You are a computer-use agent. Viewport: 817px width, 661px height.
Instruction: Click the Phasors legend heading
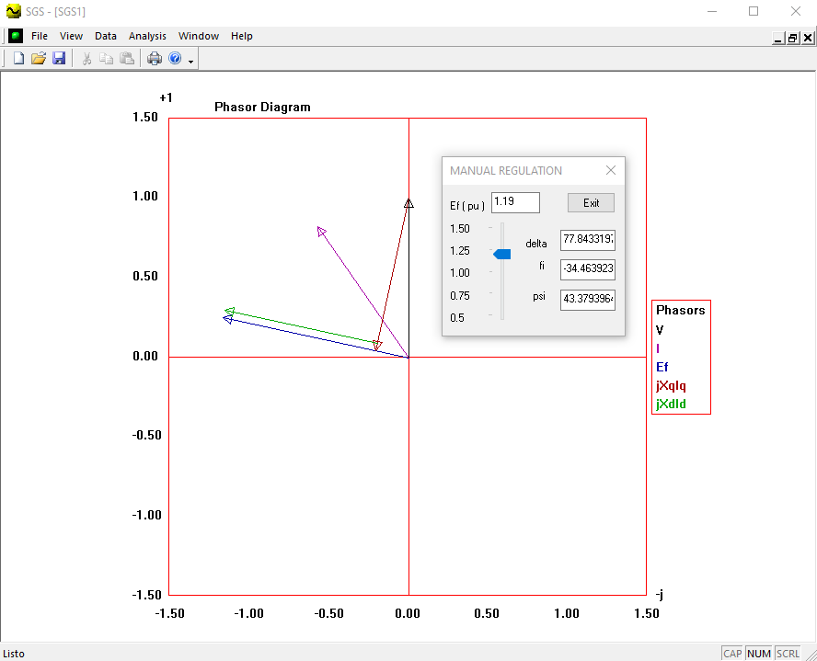coord(681,310)
